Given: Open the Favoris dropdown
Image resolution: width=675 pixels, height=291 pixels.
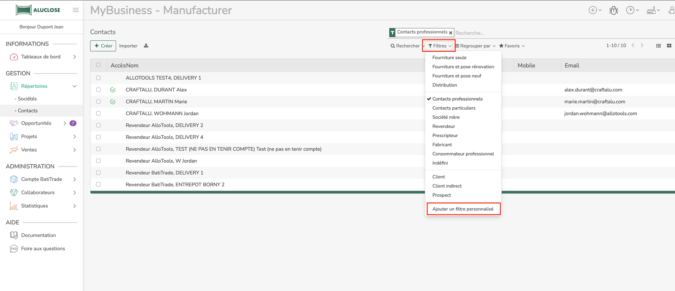Looking at the screenshot, I should pos(512,46).
